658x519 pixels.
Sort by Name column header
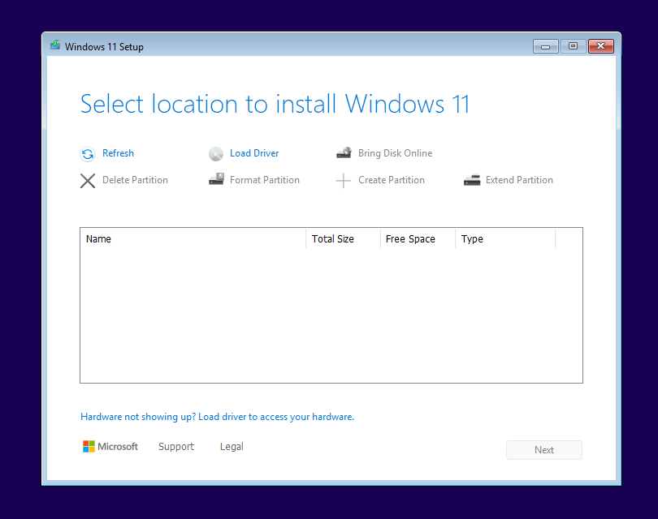(x=193, y=238)
